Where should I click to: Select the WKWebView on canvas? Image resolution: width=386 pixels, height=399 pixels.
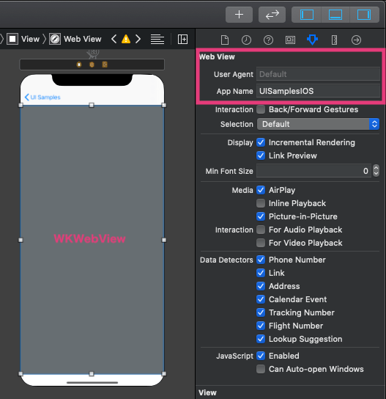(92, 239)
